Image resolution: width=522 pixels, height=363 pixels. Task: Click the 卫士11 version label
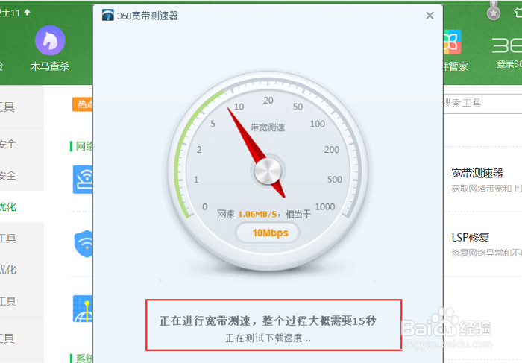pos(10,13)
